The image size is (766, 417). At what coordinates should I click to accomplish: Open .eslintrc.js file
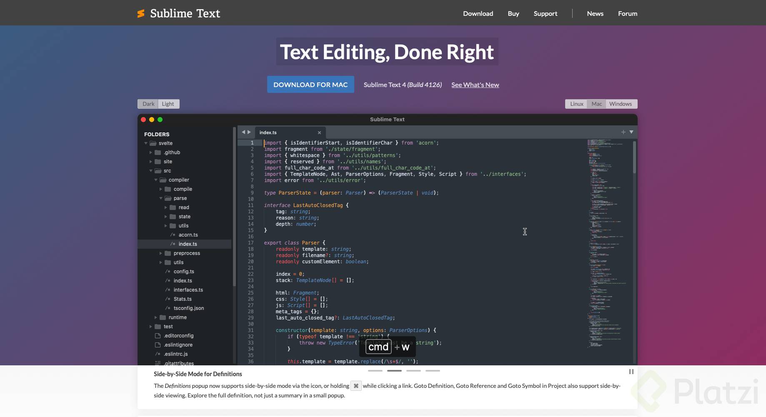coord(175,354)
